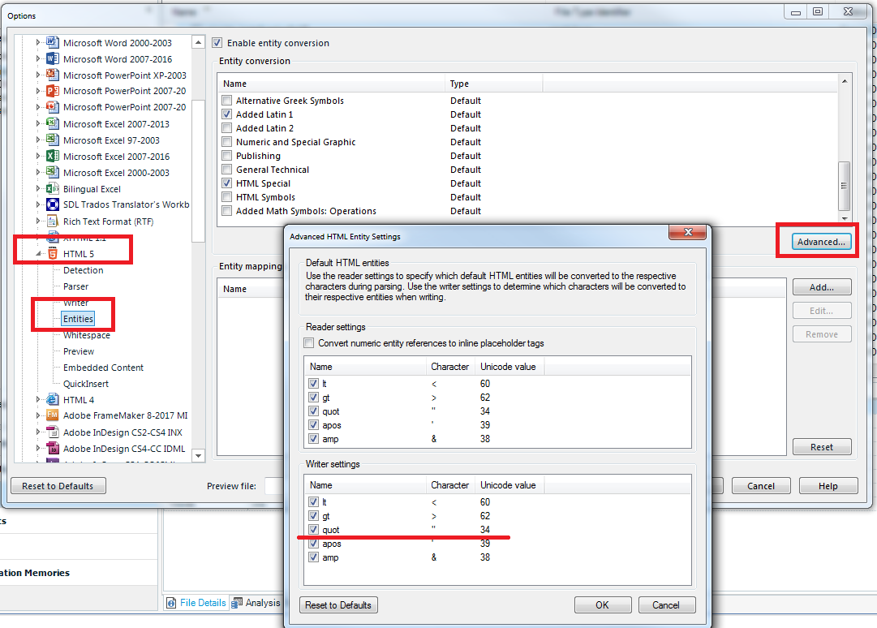This screenshot has width=877, height=628.
Task: Click the Bilingual Excel file type icon
Action: tap(52, 188)
